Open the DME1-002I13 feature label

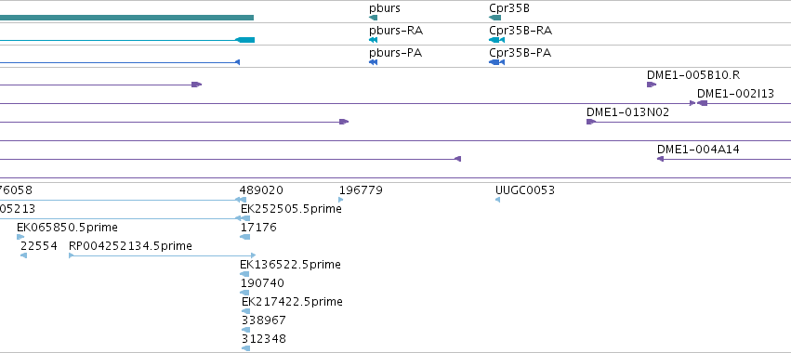tap(735, 93)
